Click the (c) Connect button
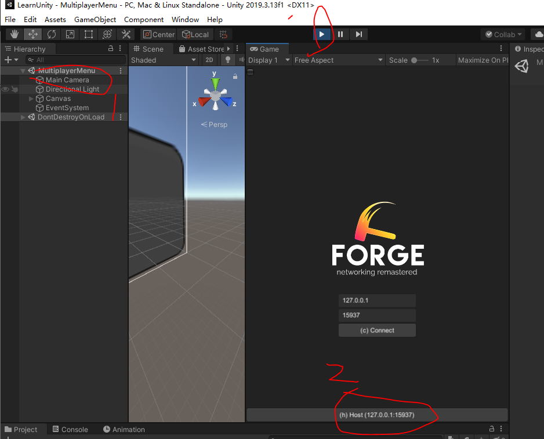Image resolution: width=544 pixels, height=439 pixels. [x=377, y=331]
